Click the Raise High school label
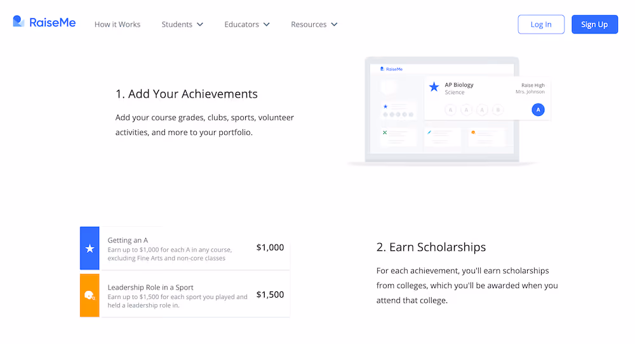Screen dimensions: 635x344 533,86
